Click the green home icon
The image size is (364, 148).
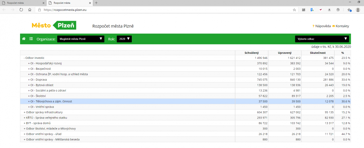[x=24, y=39]
